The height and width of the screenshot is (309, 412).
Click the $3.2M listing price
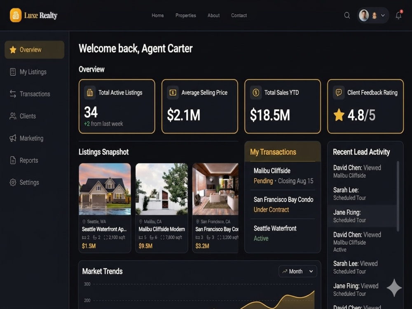coord(202,246)
